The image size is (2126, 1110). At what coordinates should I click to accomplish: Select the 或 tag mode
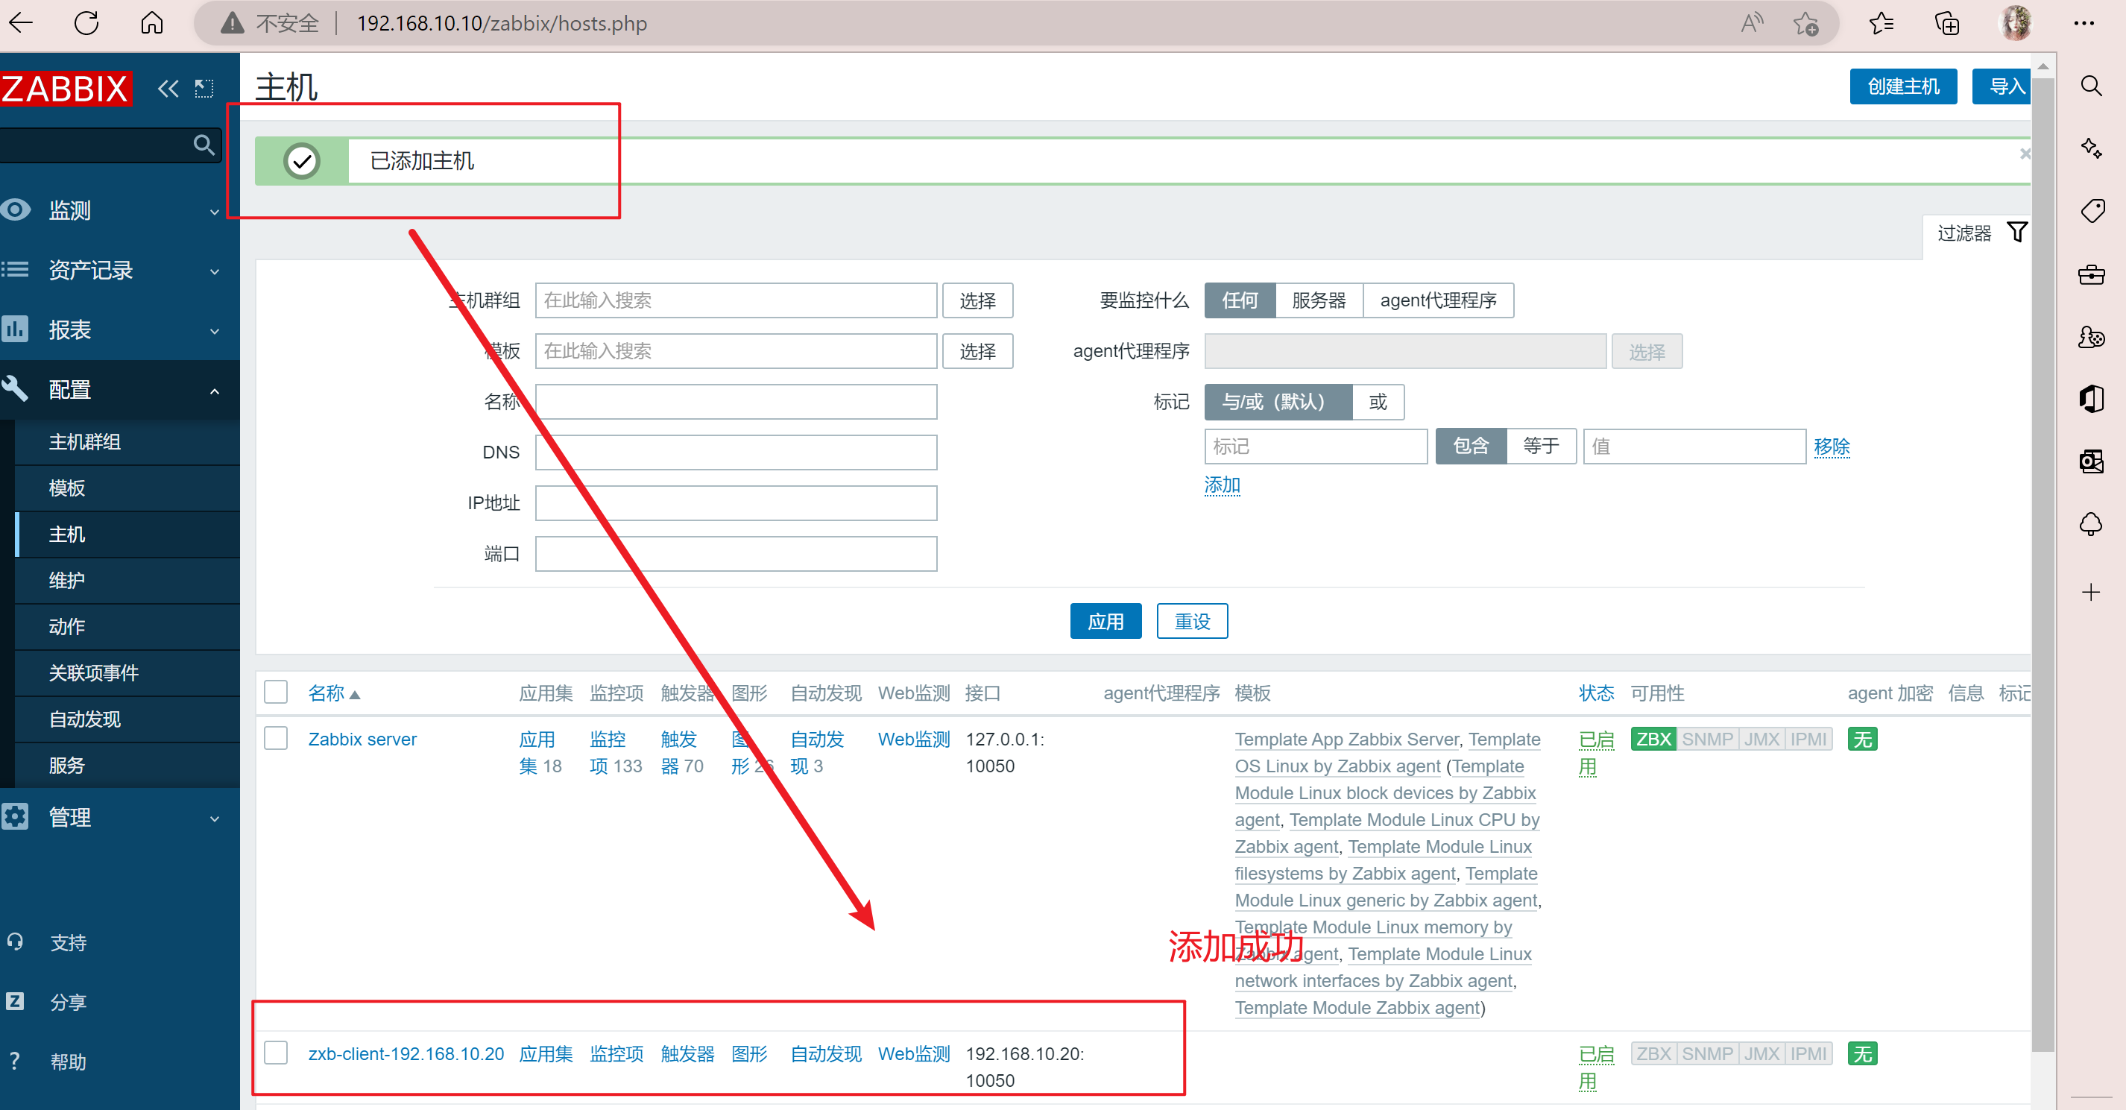tap(1378, 402)
